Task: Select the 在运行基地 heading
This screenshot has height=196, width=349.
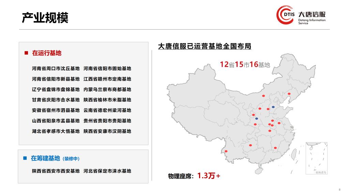Action: click(x=47, y=53)
